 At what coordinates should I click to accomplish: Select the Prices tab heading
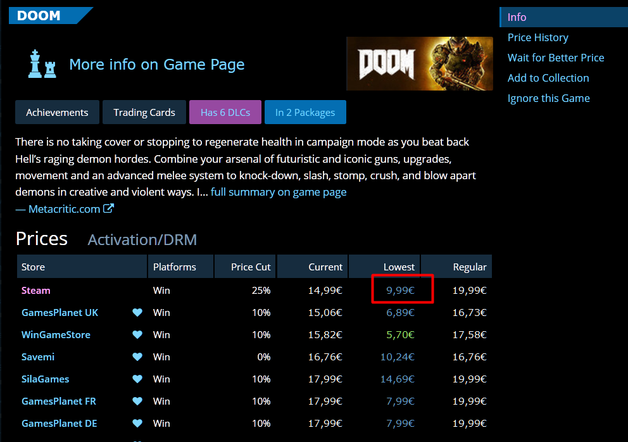42,239
